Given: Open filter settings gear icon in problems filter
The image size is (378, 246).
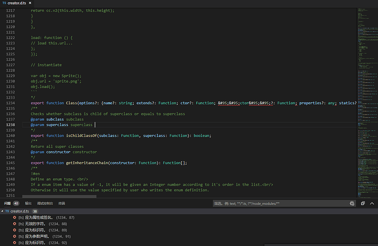Looking at the screenshot, I should tap(352, 203).
